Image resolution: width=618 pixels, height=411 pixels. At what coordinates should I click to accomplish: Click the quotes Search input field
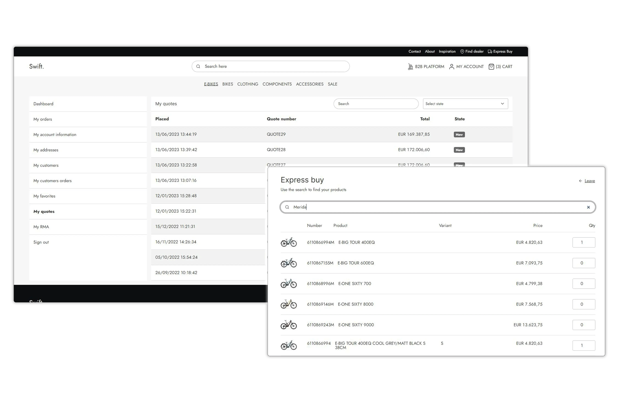(375, 104)
